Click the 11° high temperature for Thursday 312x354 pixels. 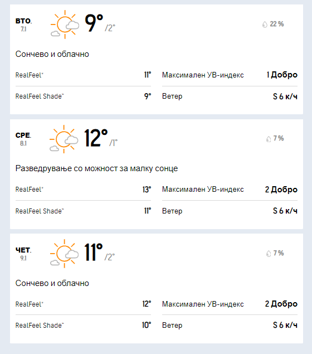click(94, 252)
